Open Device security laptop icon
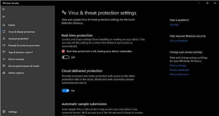The image size is (219, 116). pos(4,59)
